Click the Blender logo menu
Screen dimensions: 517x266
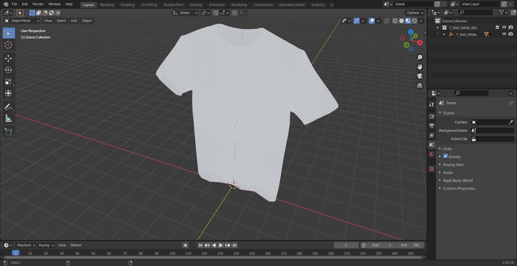click(6, 4)
